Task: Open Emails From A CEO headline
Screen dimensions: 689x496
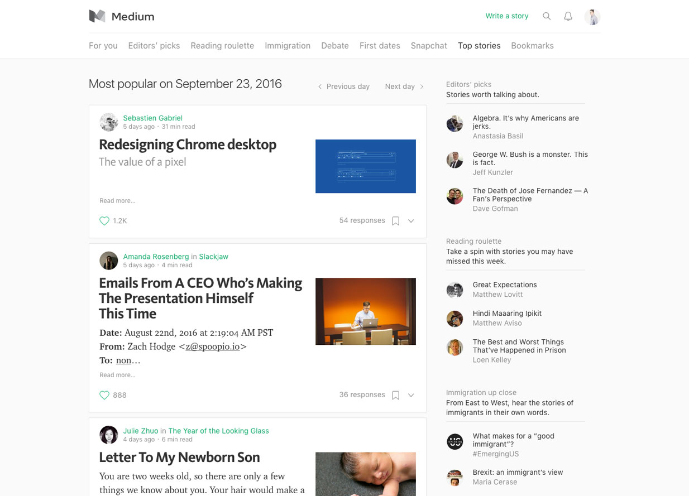Action: (200, 298)
